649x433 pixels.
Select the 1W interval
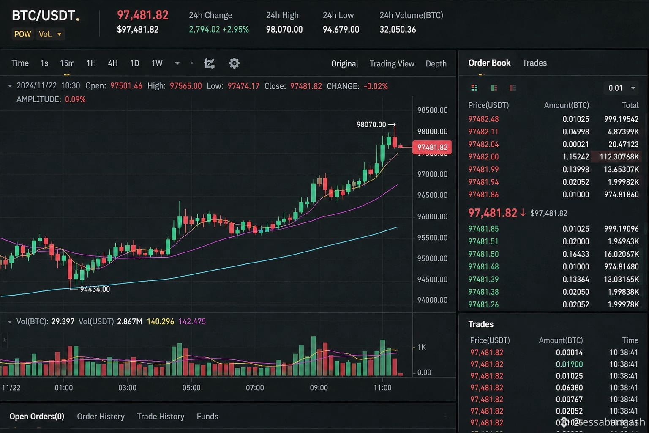pos(157,63)
